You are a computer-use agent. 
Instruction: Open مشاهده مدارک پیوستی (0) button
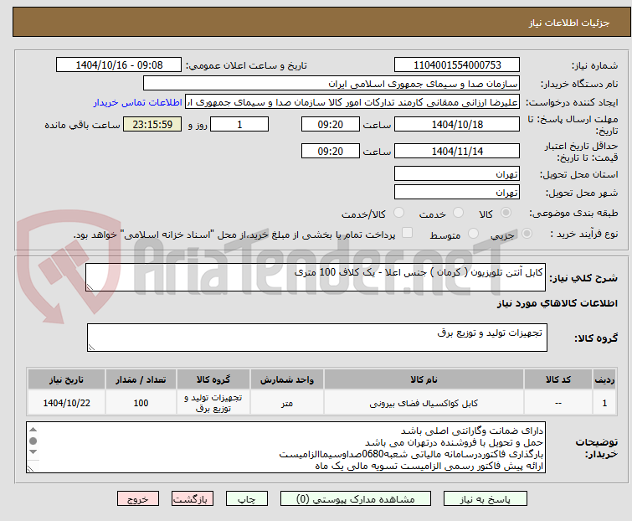[x=356, y=499]
